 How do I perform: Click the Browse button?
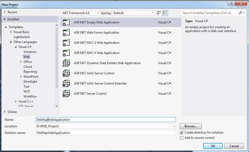click(x=191, y=126)
